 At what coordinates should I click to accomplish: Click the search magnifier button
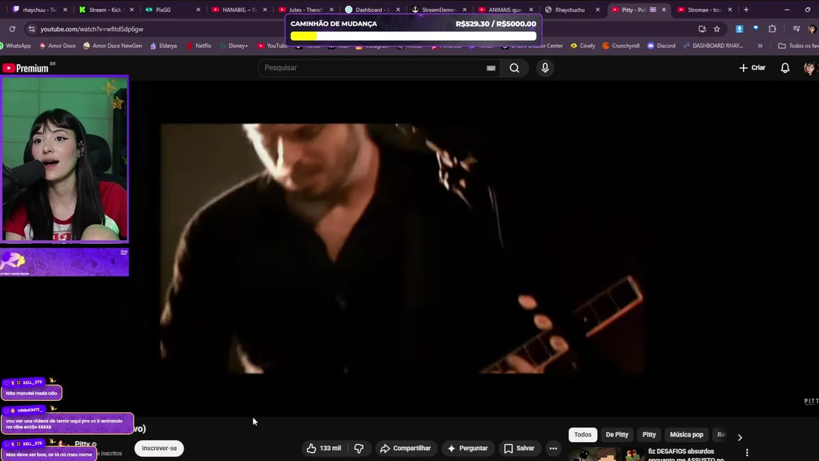coord(514,68)
